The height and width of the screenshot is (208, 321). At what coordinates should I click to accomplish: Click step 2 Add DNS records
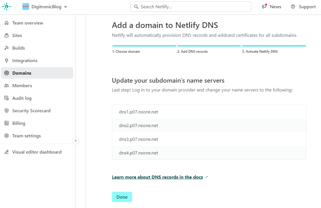tap(192, 52)
